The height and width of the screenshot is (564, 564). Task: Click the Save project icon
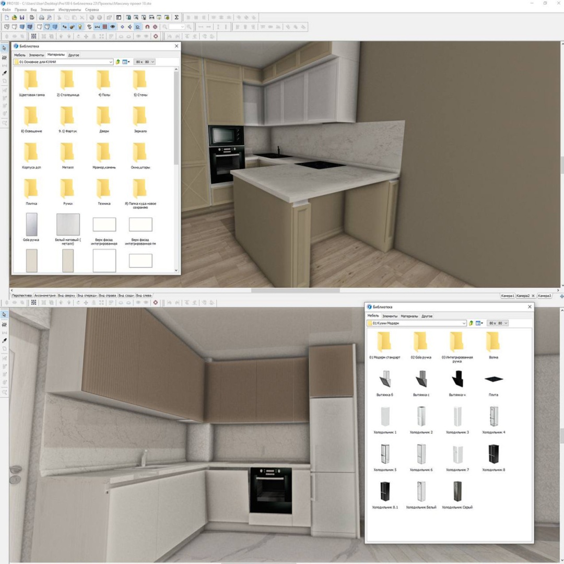(22, 17)
